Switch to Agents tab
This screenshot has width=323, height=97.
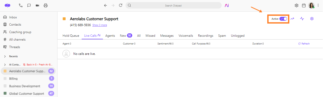point(110,36)
